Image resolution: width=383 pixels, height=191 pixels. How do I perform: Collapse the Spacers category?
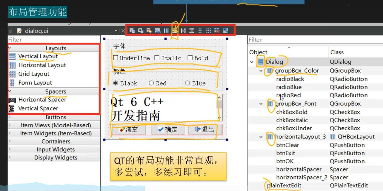tap(10, 91)
